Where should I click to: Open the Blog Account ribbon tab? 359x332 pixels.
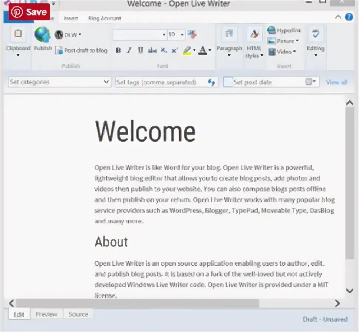click(x=105, y=18)
